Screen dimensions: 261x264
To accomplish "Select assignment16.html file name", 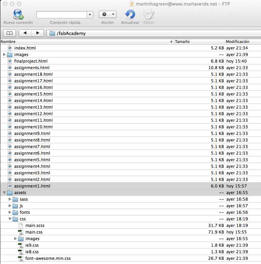I will pyautogui.click(x=33, y=88).
